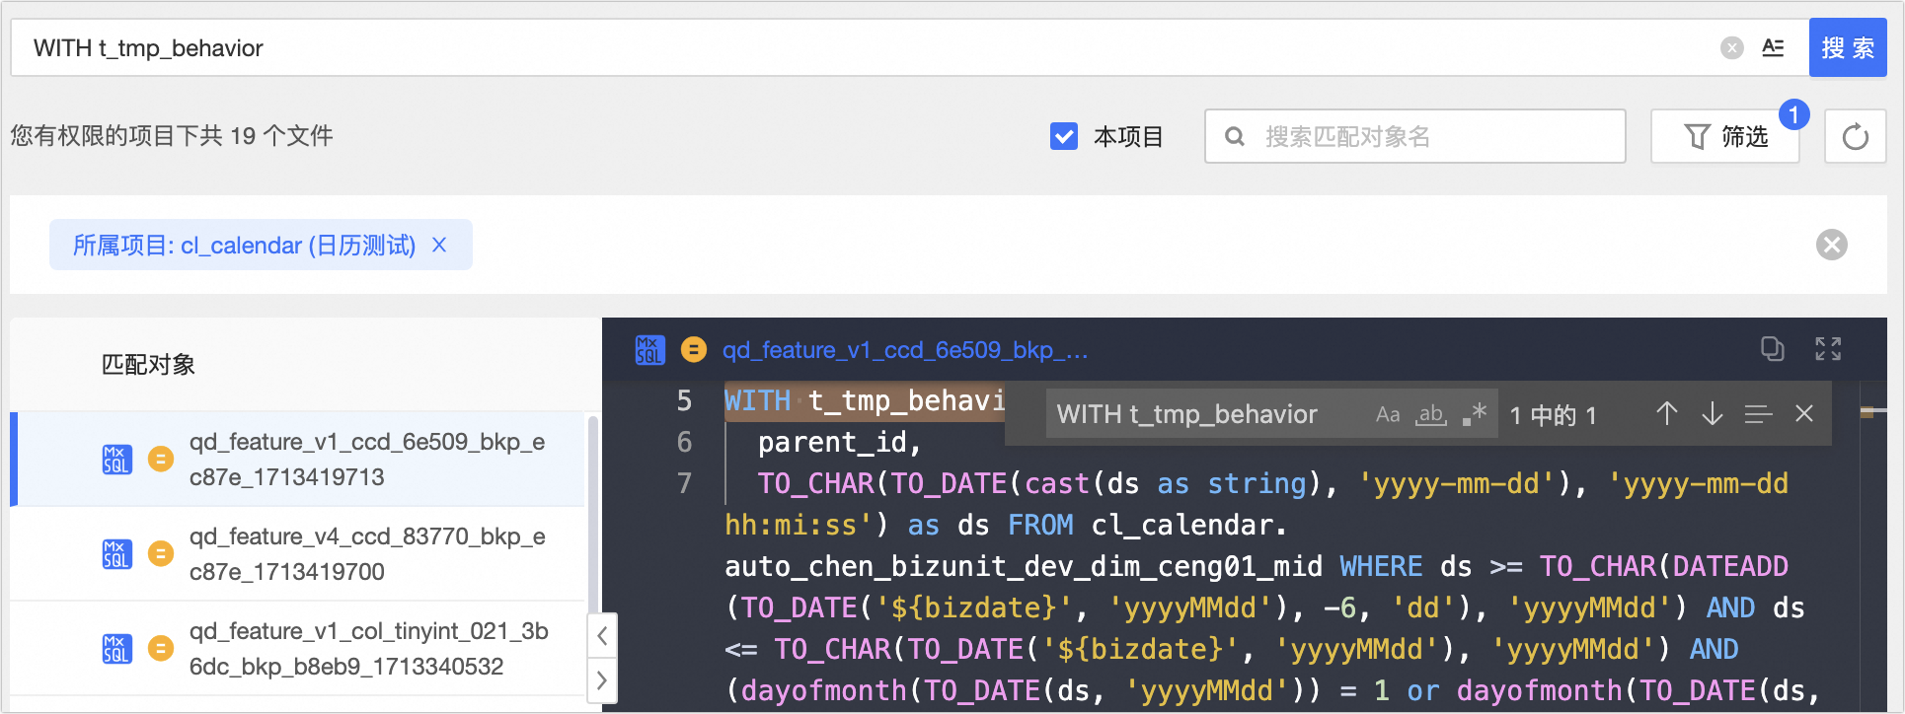Click MaxCompute SQL icon of col_tinyint result
Viewport: 1905px width, 714px height.
click(116, 648)
